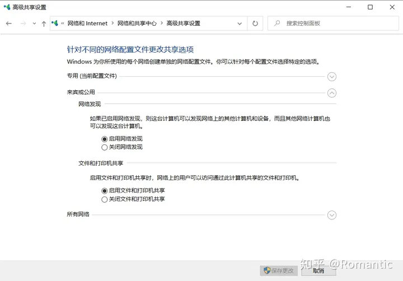Screen dimensions: 403x281
Task: Click the window title icon
Action: click(7, 7)
